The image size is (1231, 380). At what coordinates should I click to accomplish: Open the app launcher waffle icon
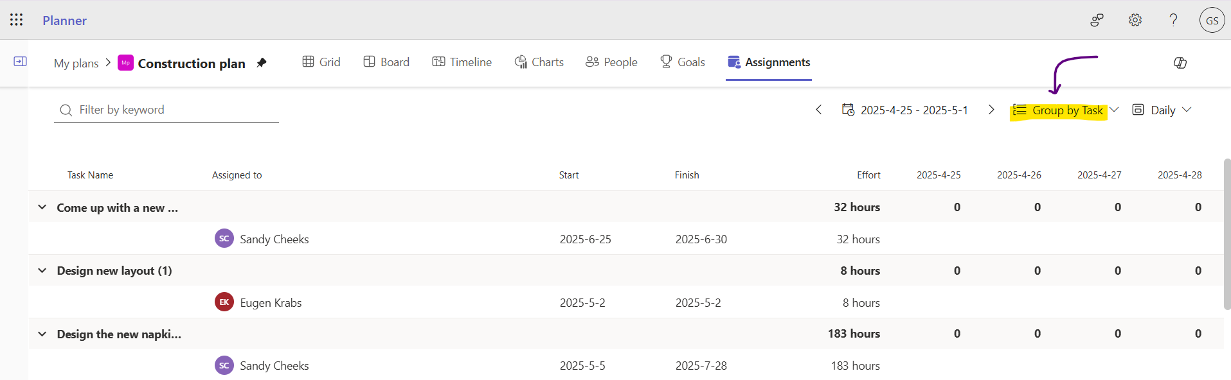(x=17, y=20)
